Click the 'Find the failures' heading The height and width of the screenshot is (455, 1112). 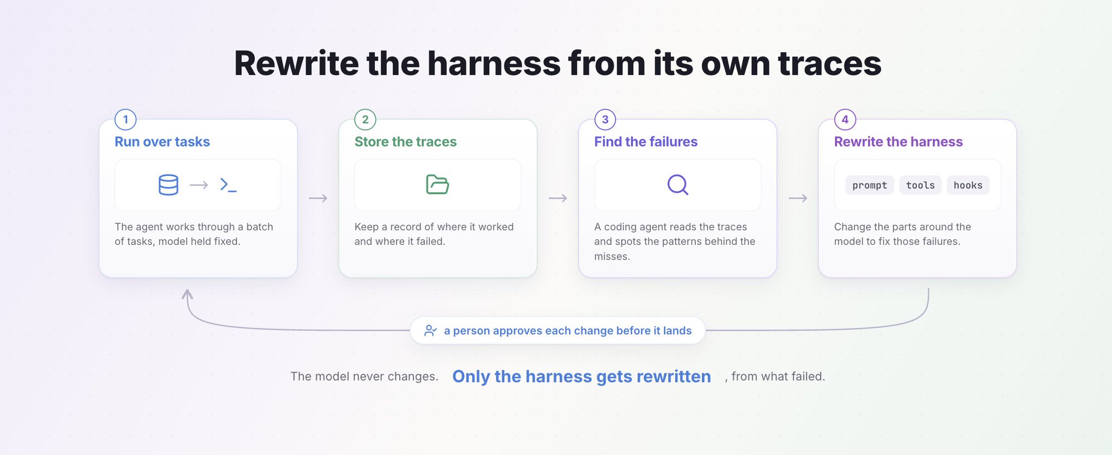(x=646, y=142)
